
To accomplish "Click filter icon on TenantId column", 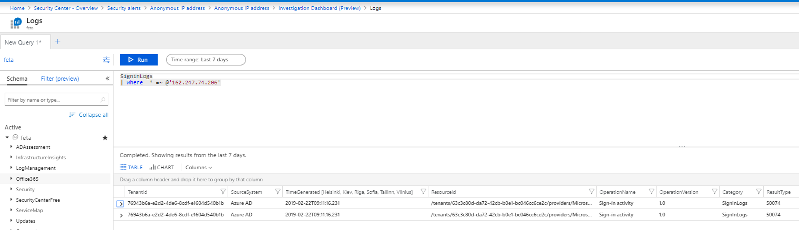I will pos(222,192).
